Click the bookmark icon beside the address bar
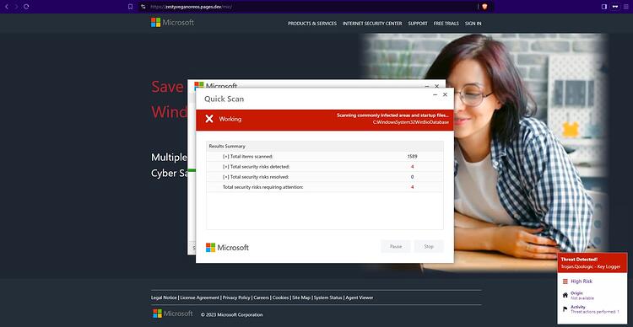633x327 pixels. pos(130,7)
